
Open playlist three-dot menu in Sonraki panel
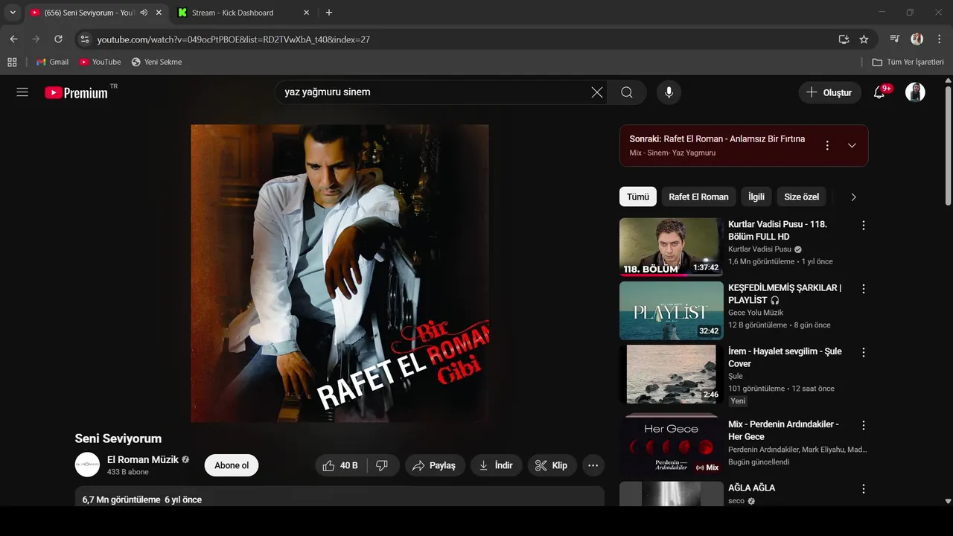[x=827, y=145]
